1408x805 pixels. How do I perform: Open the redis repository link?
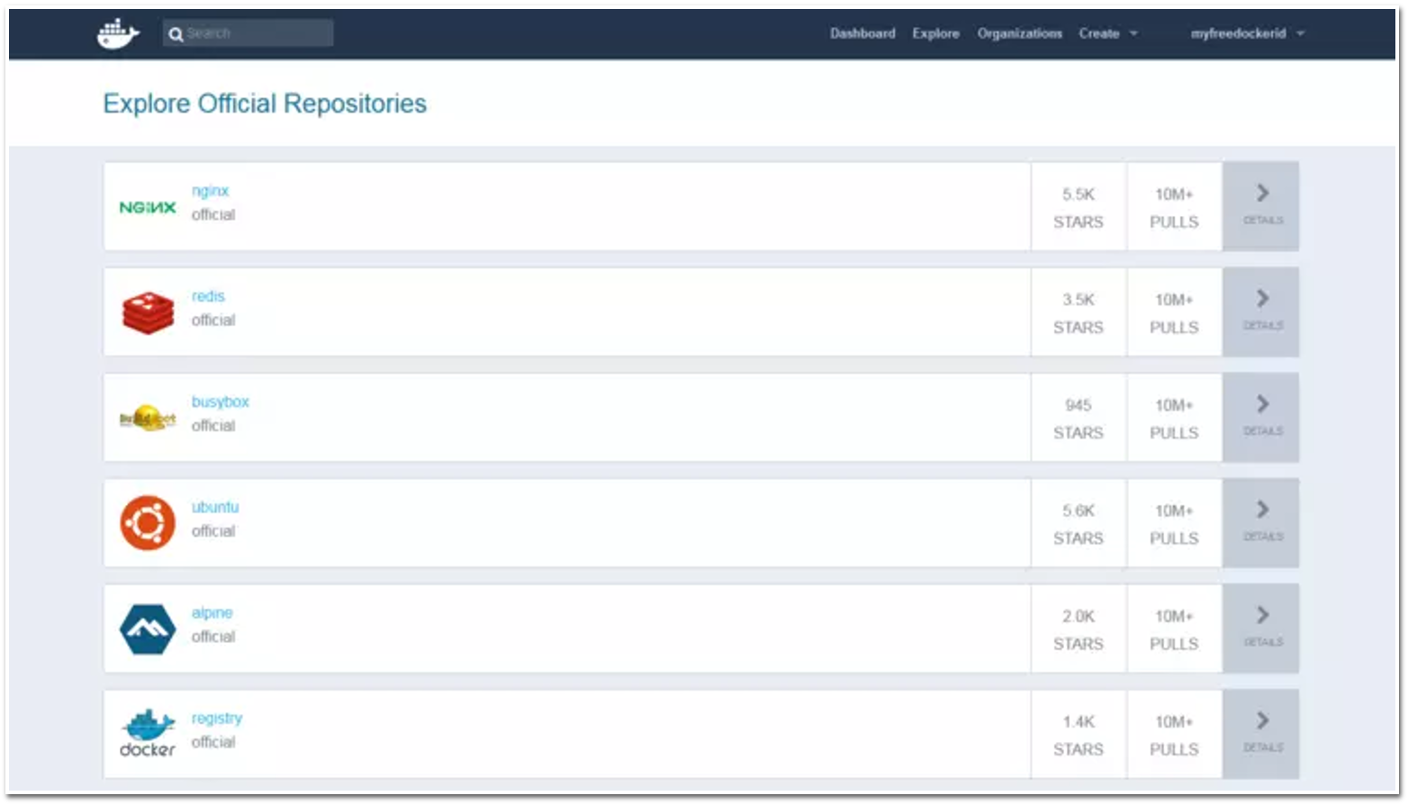point(208,296)
